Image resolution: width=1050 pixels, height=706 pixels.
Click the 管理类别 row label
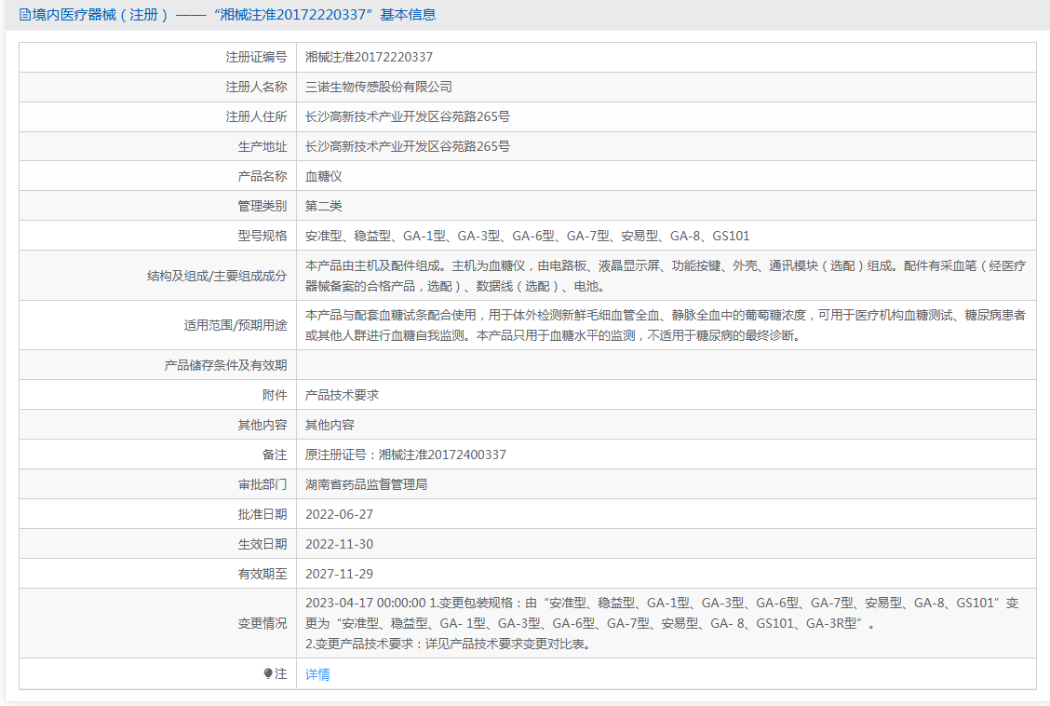(262, 207)
